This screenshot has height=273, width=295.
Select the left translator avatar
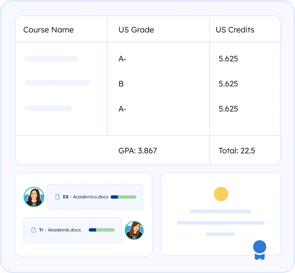pyautogui.click(x=34, y=197)
